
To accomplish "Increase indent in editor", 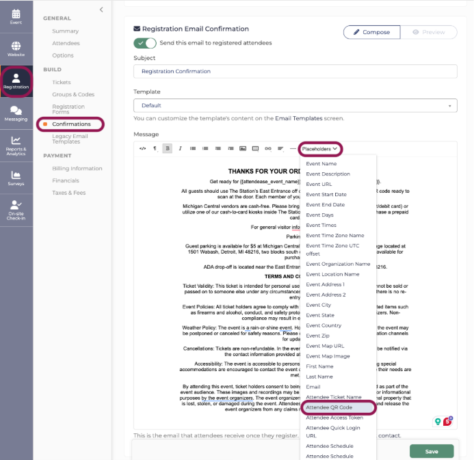I will pos(231,148).
